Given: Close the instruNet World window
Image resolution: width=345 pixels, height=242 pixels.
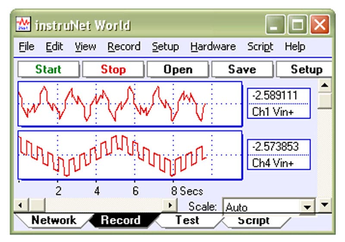Looking at the screenshot, I should [320, 25].
